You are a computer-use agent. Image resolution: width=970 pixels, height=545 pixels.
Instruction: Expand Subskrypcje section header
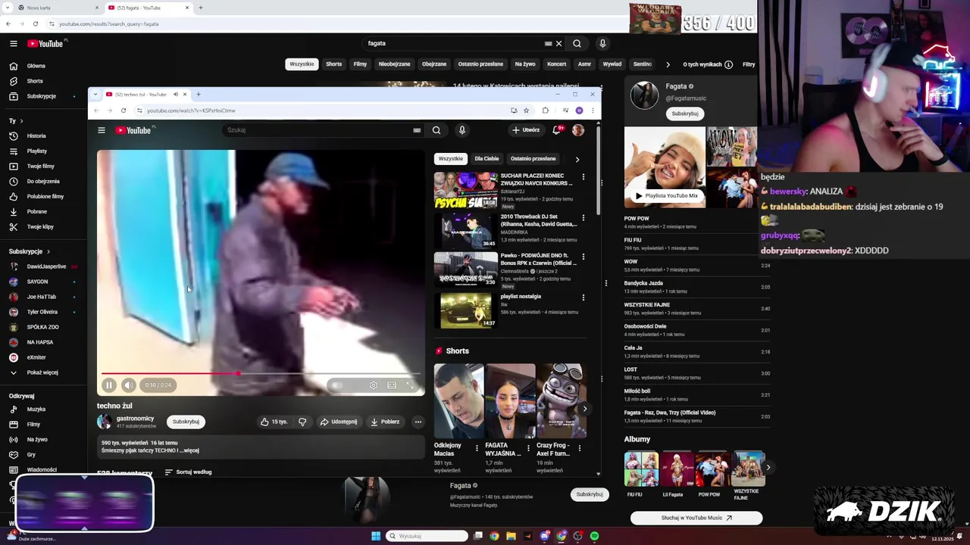coord(30,251)
